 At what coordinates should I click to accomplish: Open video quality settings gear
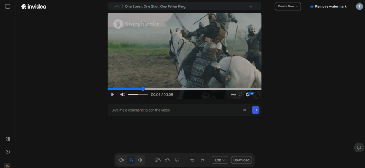tap(248, 94)
